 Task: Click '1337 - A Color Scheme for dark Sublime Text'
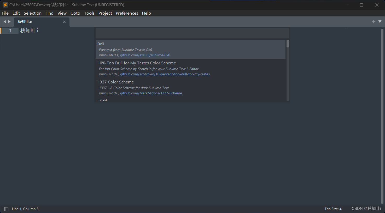134,88
